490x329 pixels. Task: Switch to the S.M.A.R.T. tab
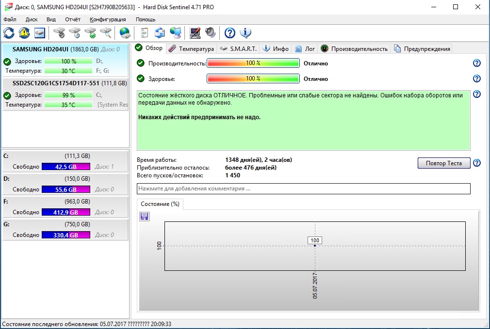click(x=239, y=48)
